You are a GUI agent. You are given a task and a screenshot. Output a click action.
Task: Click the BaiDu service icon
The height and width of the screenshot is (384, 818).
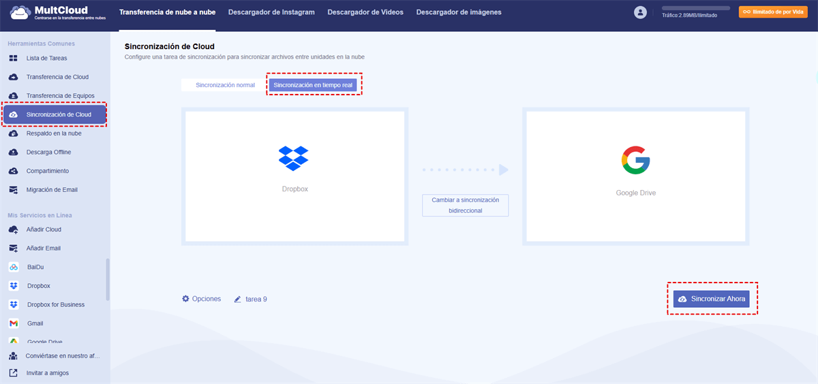tap(13, 267)
